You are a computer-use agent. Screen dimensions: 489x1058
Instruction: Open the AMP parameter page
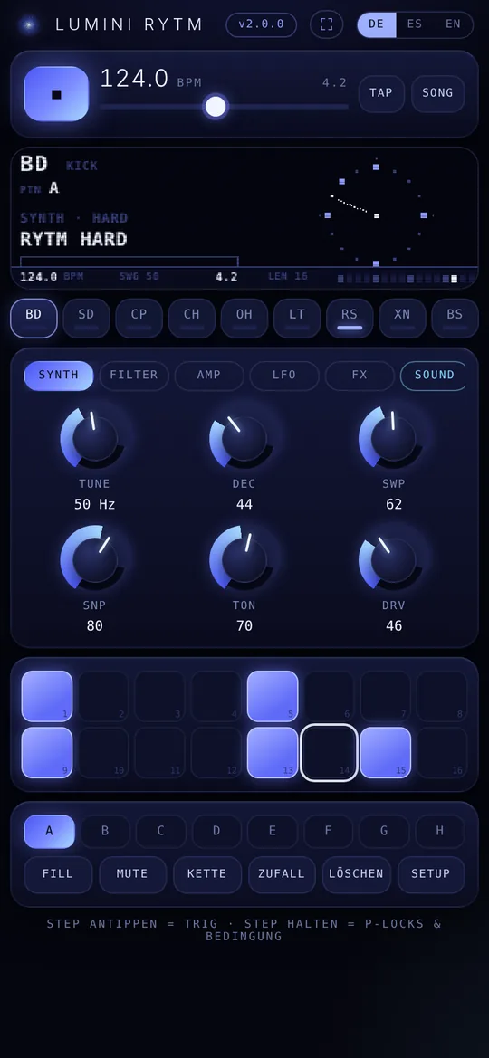(x=208, y=376)
